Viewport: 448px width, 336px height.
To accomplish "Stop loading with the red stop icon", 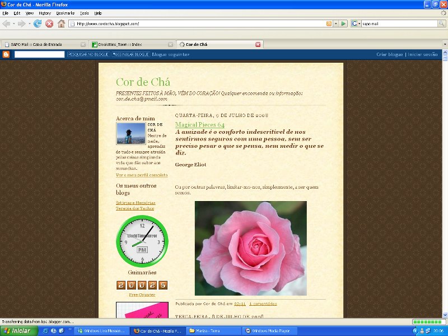I will pyautogui.click(x=49, y=24).
